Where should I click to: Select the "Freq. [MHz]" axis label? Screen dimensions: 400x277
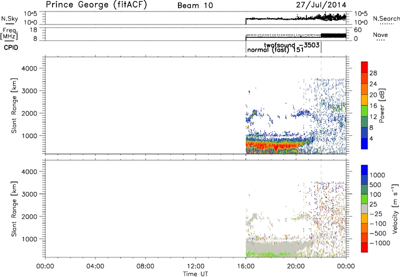point(9,33)
